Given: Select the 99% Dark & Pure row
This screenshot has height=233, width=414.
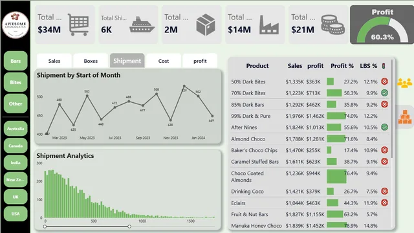Looking at the screenshot, I should coord(309,116).
